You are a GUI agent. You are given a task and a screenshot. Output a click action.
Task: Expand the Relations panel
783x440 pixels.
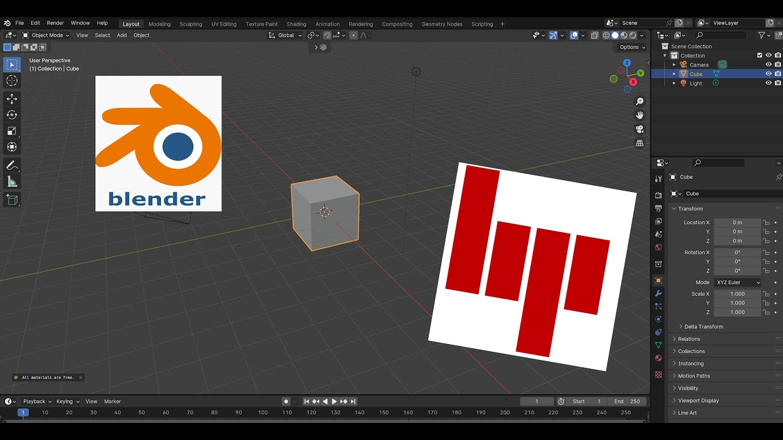point(689,339)
